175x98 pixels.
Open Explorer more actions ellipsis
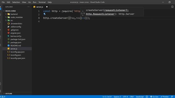tap(28, 7)
